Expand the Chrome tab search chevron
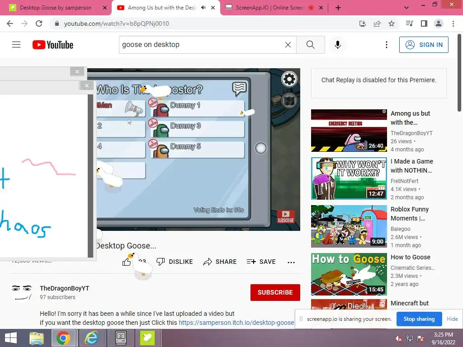Image resolution: width=463 pixels, height=347 pixels. [x=406, y=8]
